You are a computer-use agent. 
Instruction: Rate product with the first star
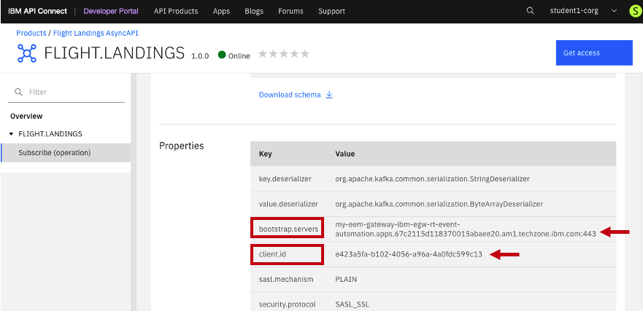click(263, 55)
